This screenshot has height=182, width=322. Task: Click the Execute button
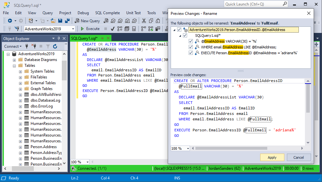(x=90, y=29)
